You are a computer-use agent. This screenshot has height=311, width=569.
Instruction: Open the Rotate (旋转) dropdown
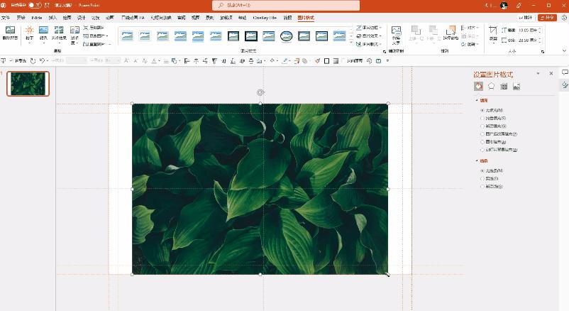[470, 44]
